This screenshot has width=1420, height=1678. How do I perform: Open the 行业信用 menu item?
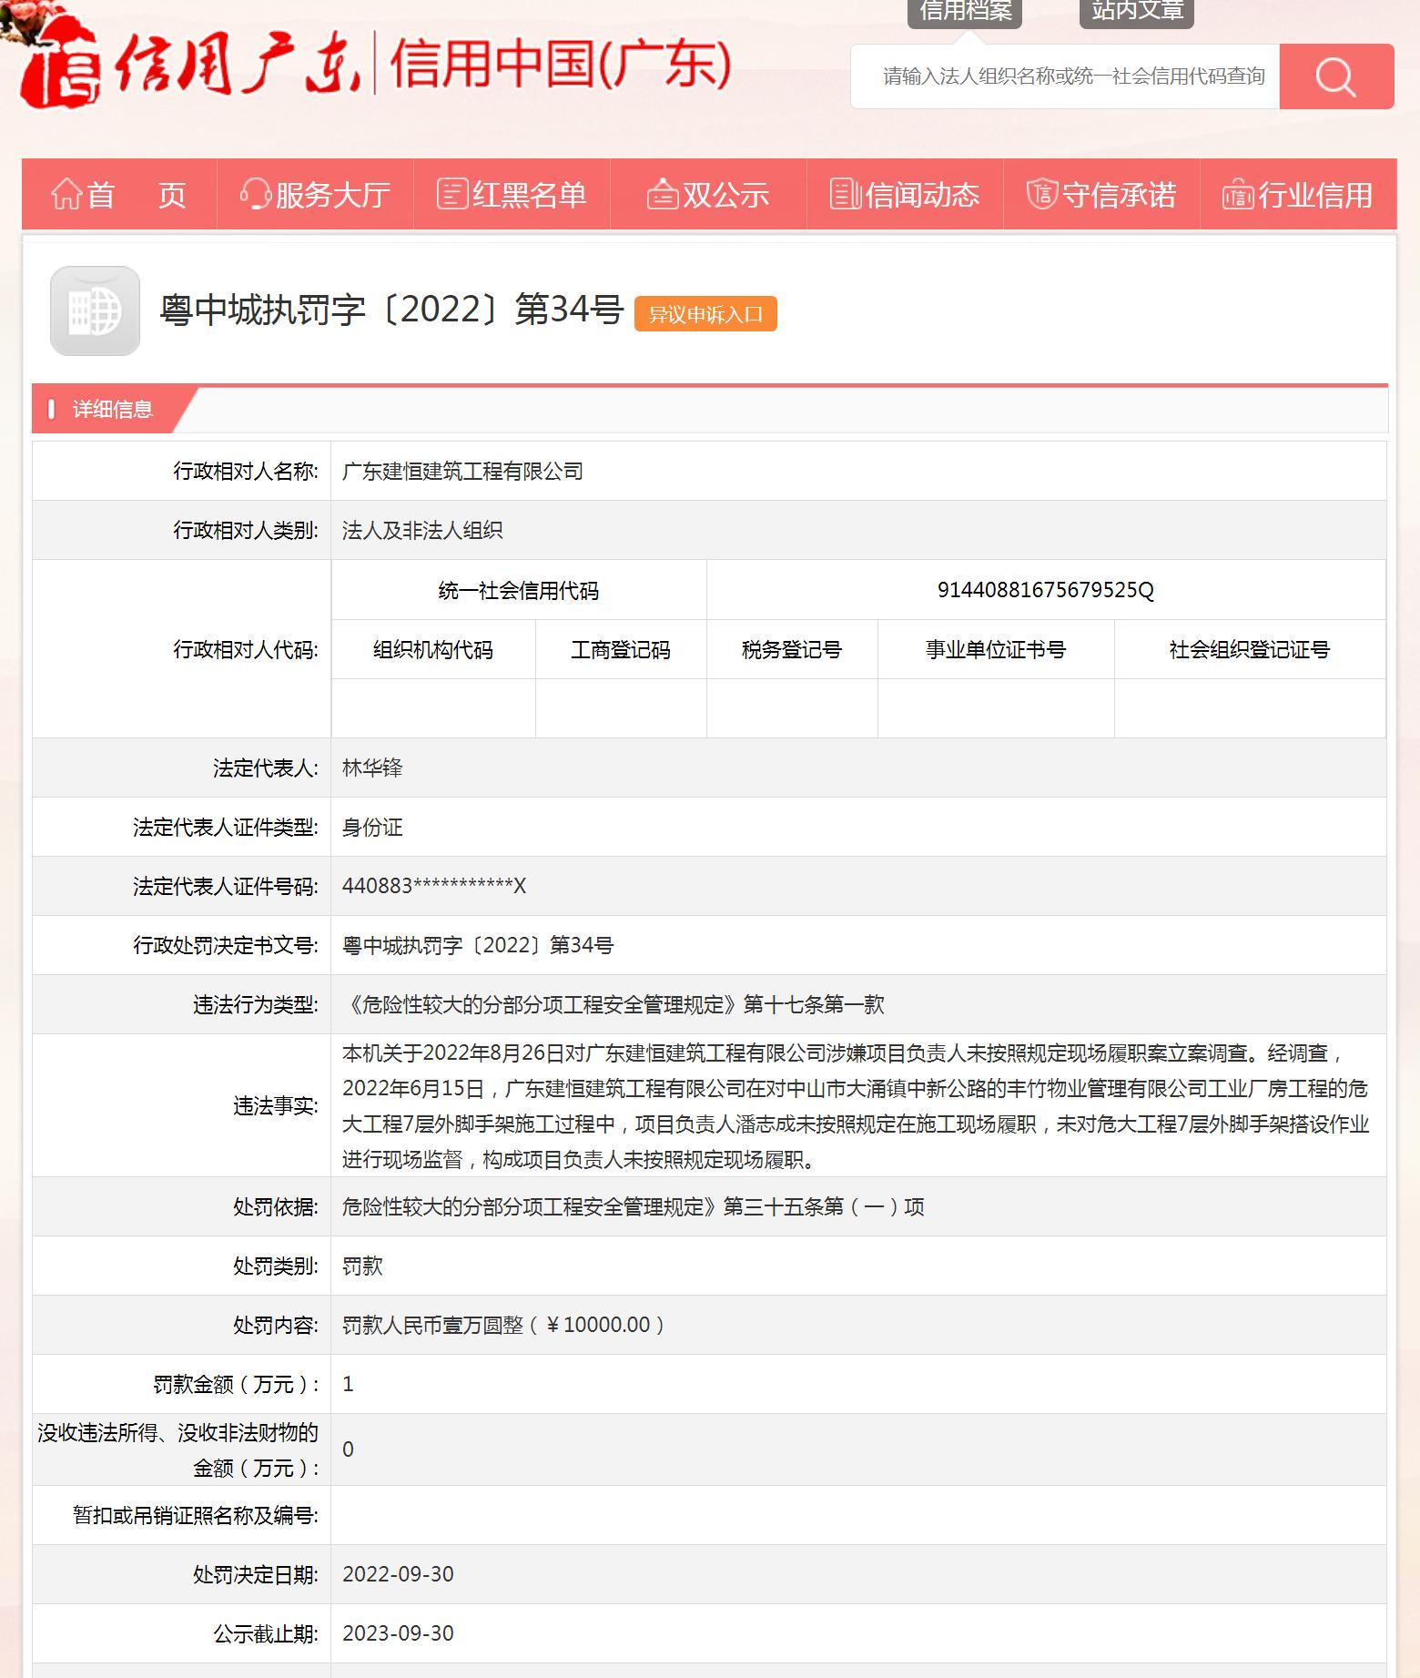[1298, 194]
